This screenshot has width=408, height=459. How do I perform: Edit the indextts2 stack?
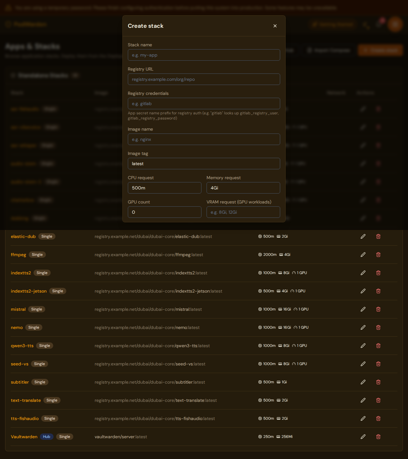pyautogui.click(x=363, y=273)
